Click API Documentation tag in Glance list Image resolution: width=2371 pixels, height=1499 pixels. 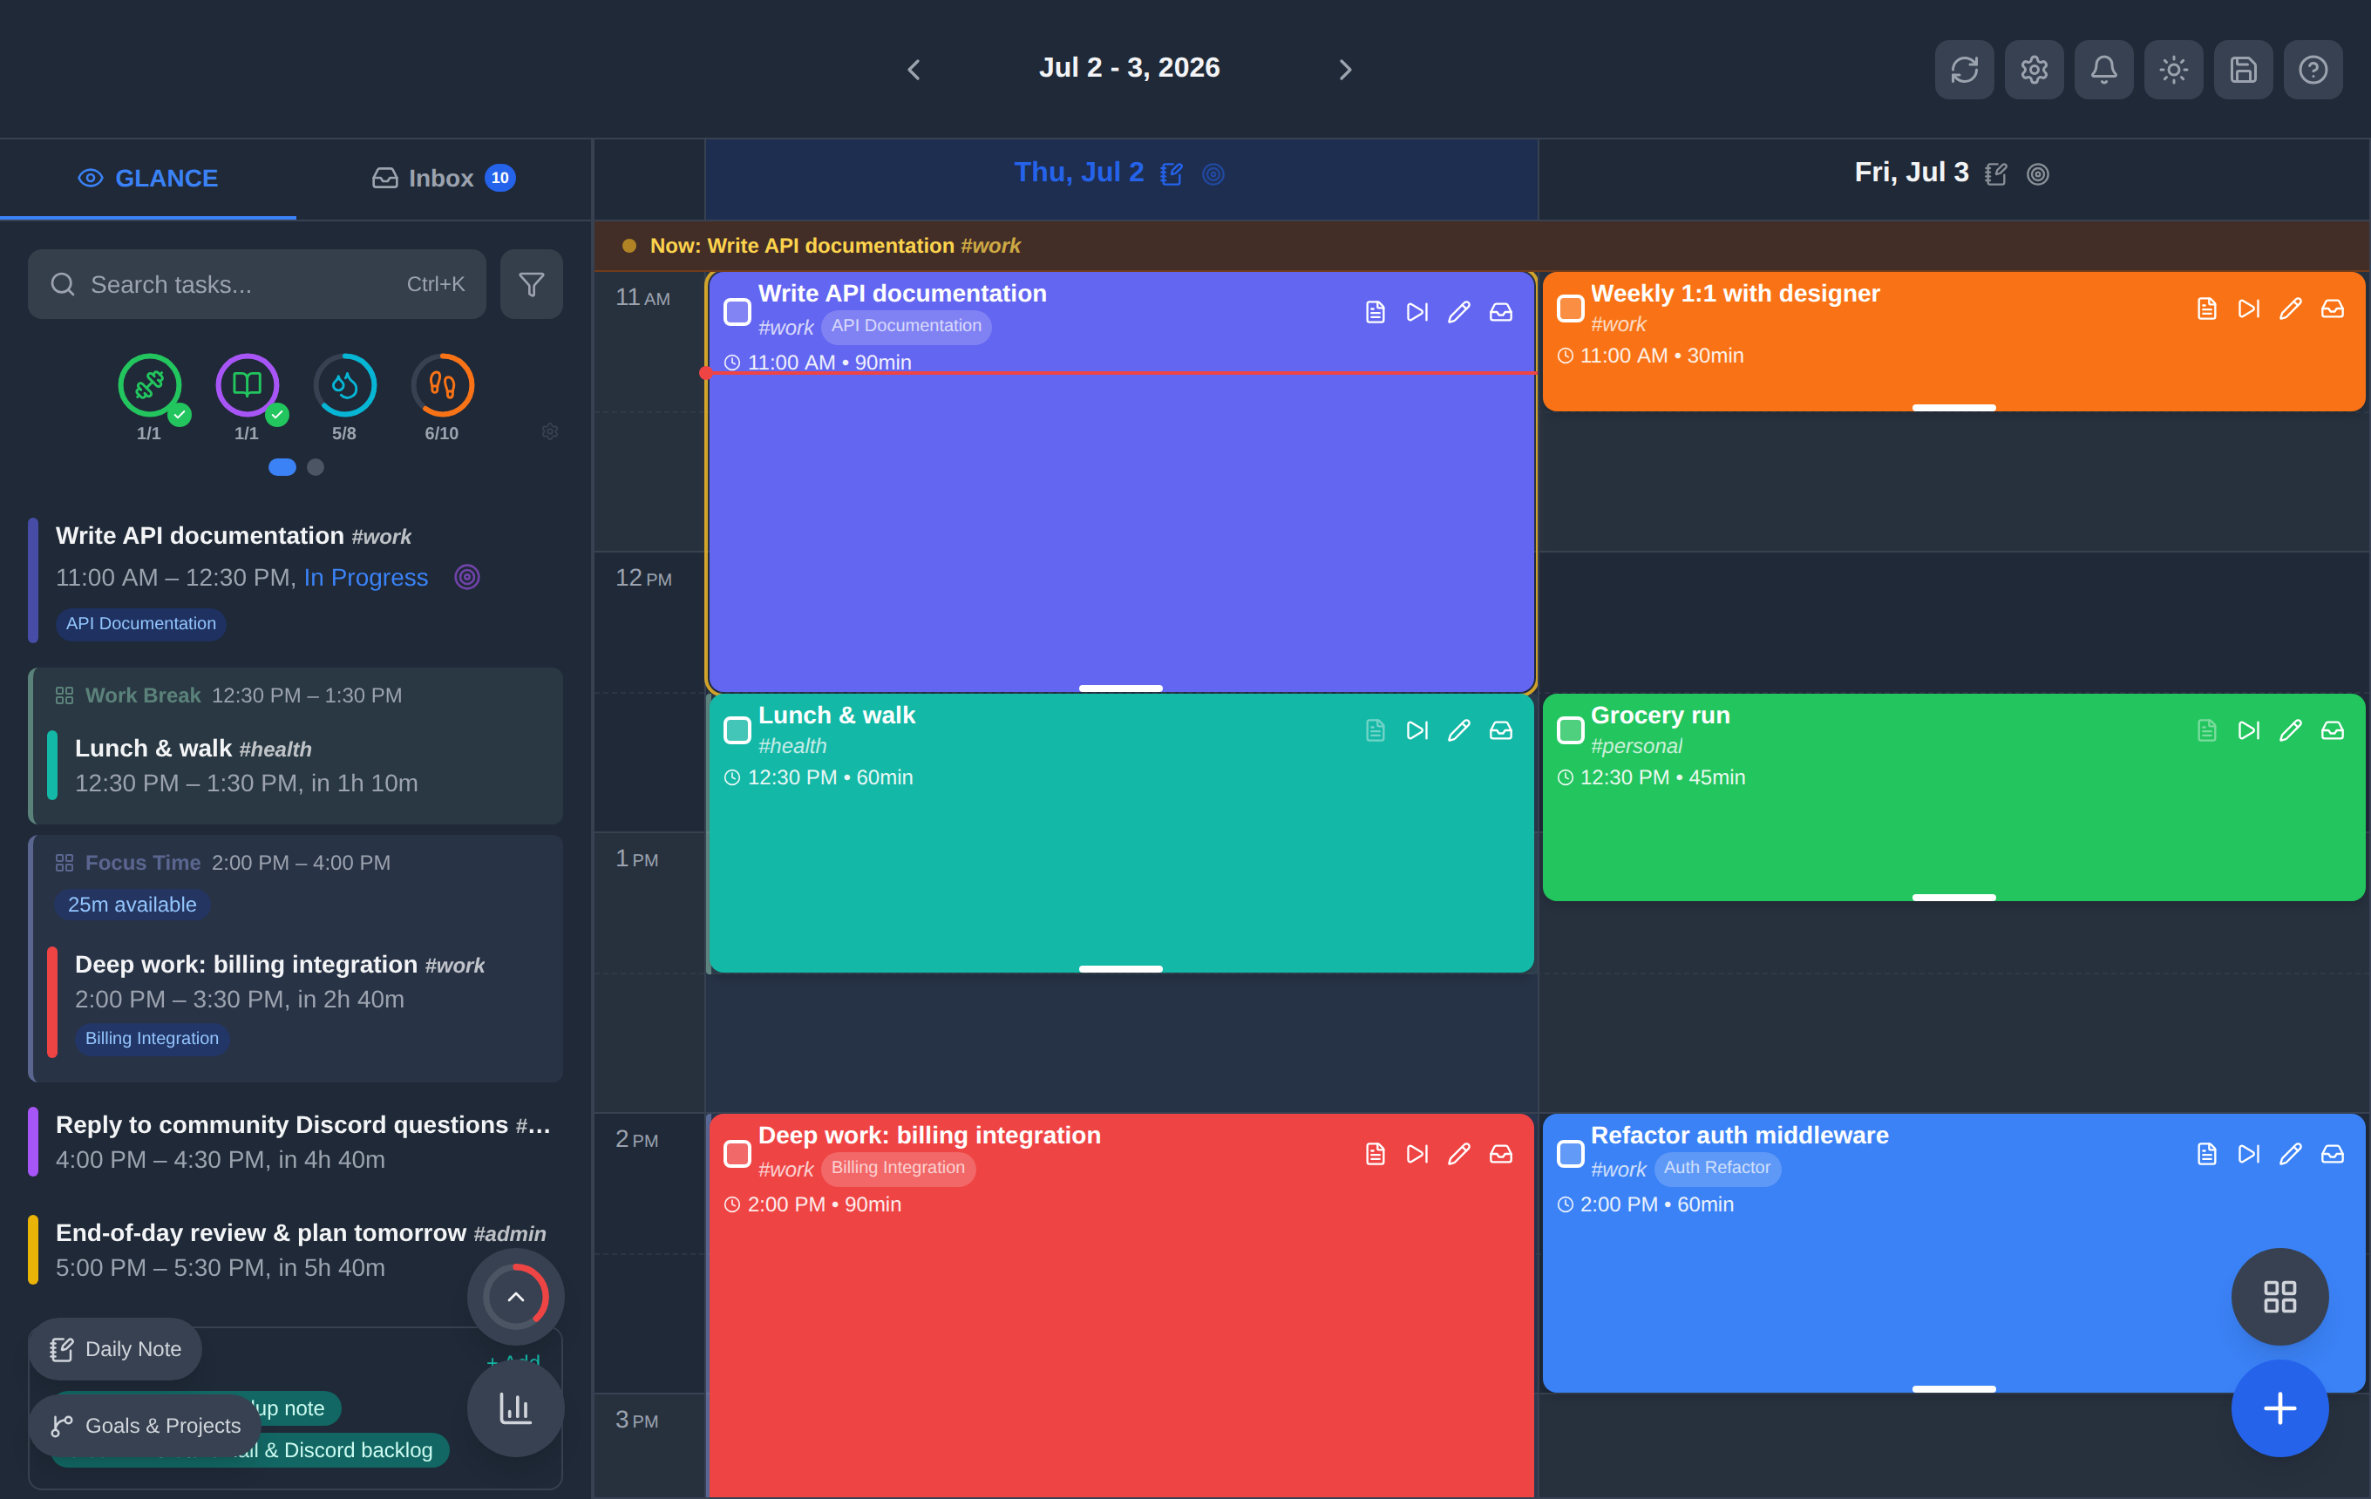click(x=141, y=624)
